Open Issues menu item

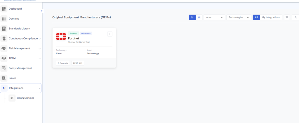(13, 78)
